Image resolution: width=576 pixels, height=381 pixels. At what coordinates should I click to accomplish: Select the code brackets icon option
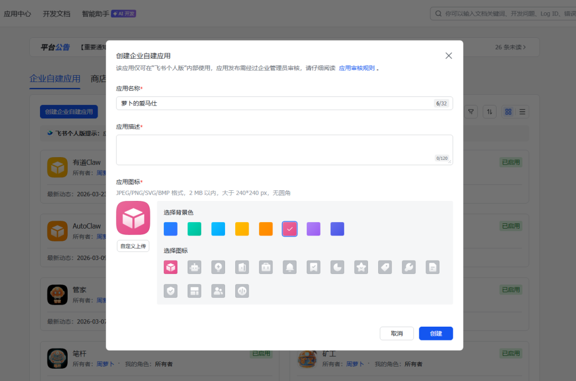tap(242, 291)
